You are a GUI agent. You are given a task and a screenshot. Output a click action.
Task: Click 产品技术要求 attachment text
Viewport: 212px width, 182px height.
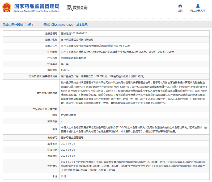click(x=69, y=115)
